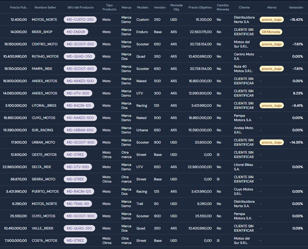Click the Versión column header
Viewport: 308px width, 249px height.
[x=159, y=7]
